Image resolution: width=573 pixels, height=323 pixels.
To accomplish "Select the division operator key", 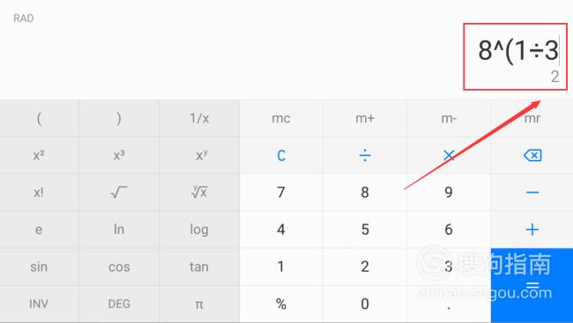I will 365,156.
